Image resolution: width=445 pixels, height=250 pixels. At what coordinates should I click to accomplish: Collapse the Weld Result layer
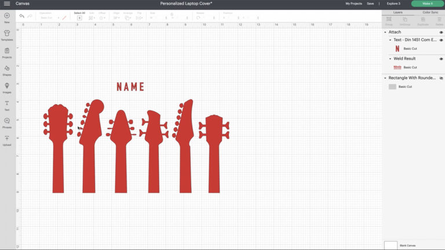(390, 58)
